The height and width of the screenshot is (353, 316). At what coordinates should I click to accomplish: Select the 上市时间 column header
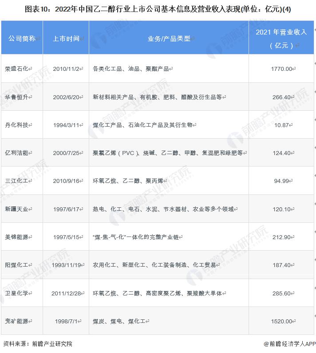[x=66, y=39]
